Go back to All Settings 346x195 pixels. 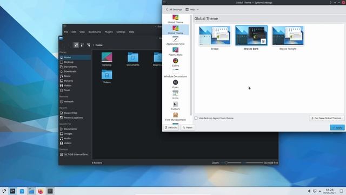click(x=174, y=10)
